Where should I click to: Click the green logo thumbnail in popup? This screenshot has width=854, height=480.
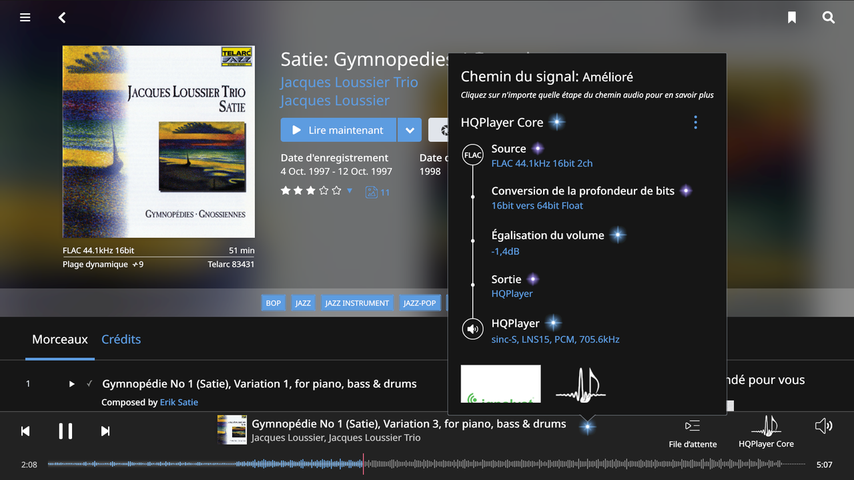coord(500,384)
